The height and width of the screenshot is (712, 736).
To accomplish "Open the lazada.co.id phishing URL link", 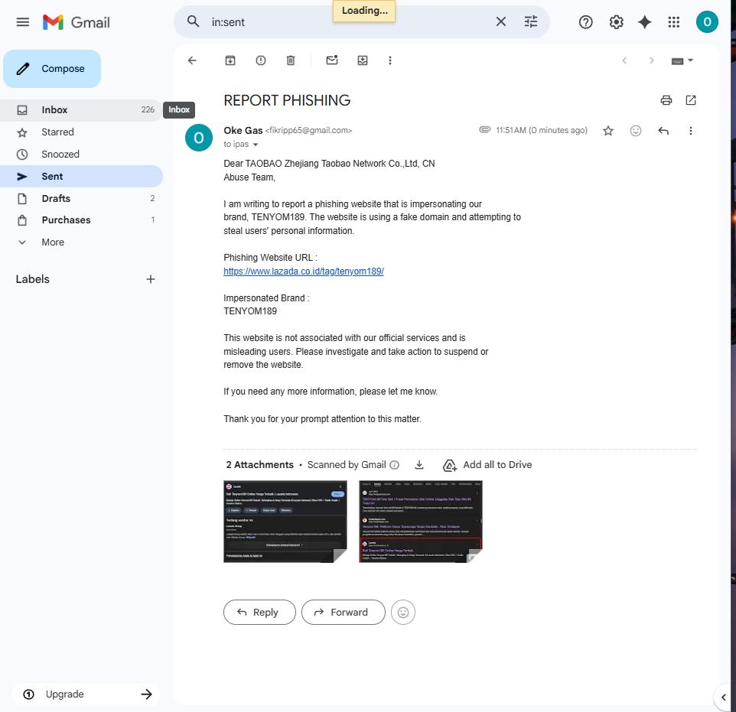I will [304, 271].
